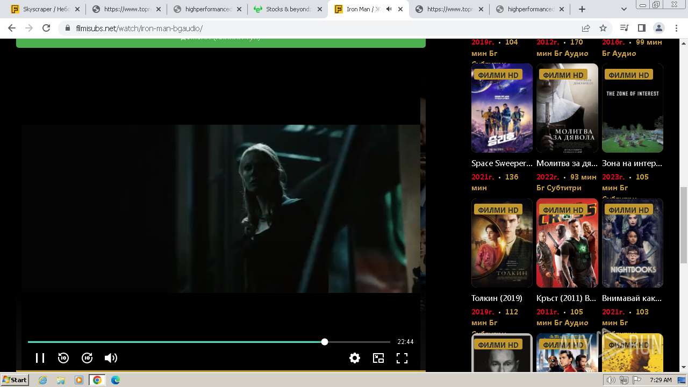Click system tray volume speaker icon
This screenshot has width=688, height=387.
click(611, 380)
